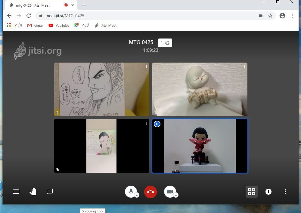Click the manga sketch tile's muted microphone icon
Viewport: 301px width, 213px height.
pos(57,113)
